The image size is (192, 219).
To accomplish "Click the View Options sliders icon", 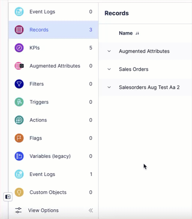I will [x=18, y=210].
